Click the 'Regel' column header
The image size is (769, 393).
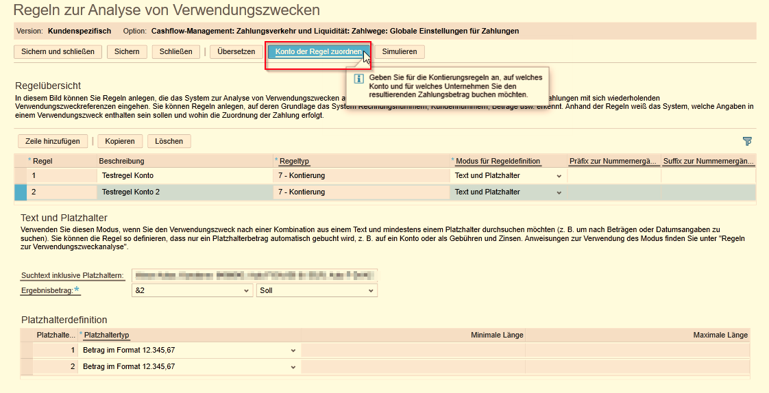click(x=42, y=161)
